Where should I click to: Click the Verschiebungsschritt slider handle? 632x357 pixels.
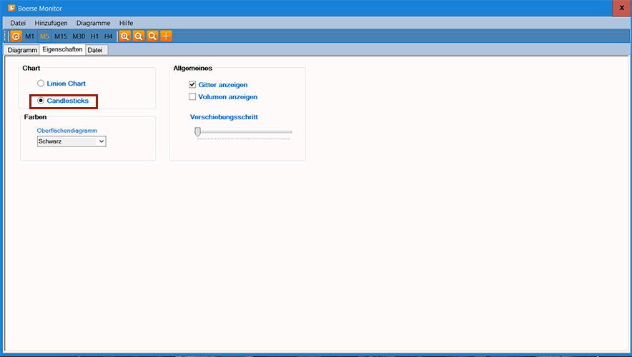(197, 131)
